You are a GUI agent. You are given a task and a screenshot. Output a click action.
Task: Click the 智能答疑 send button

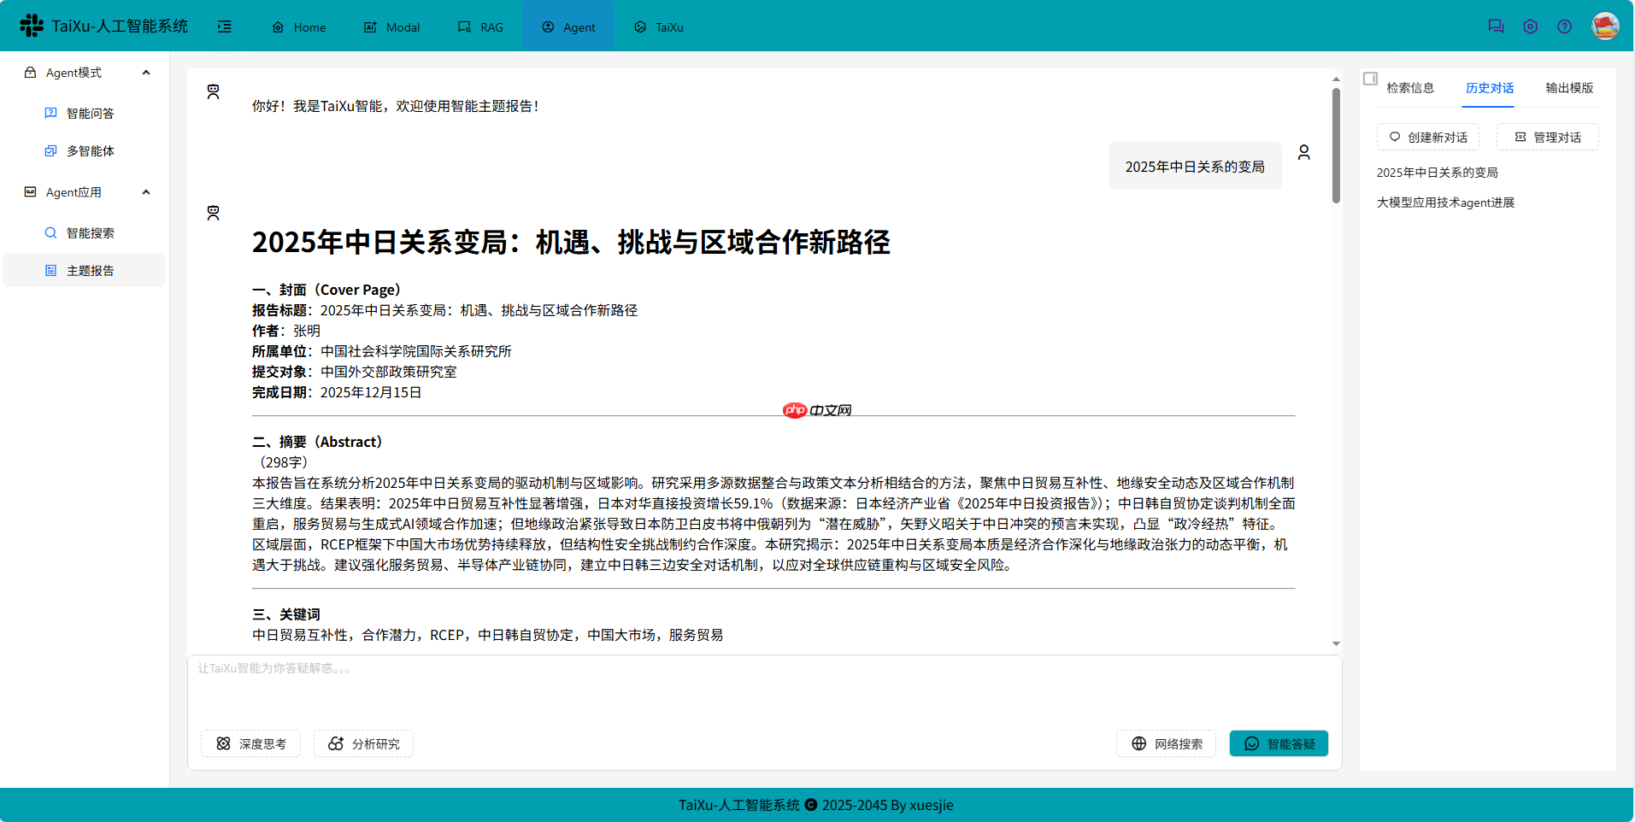[x=1278, y=743]
